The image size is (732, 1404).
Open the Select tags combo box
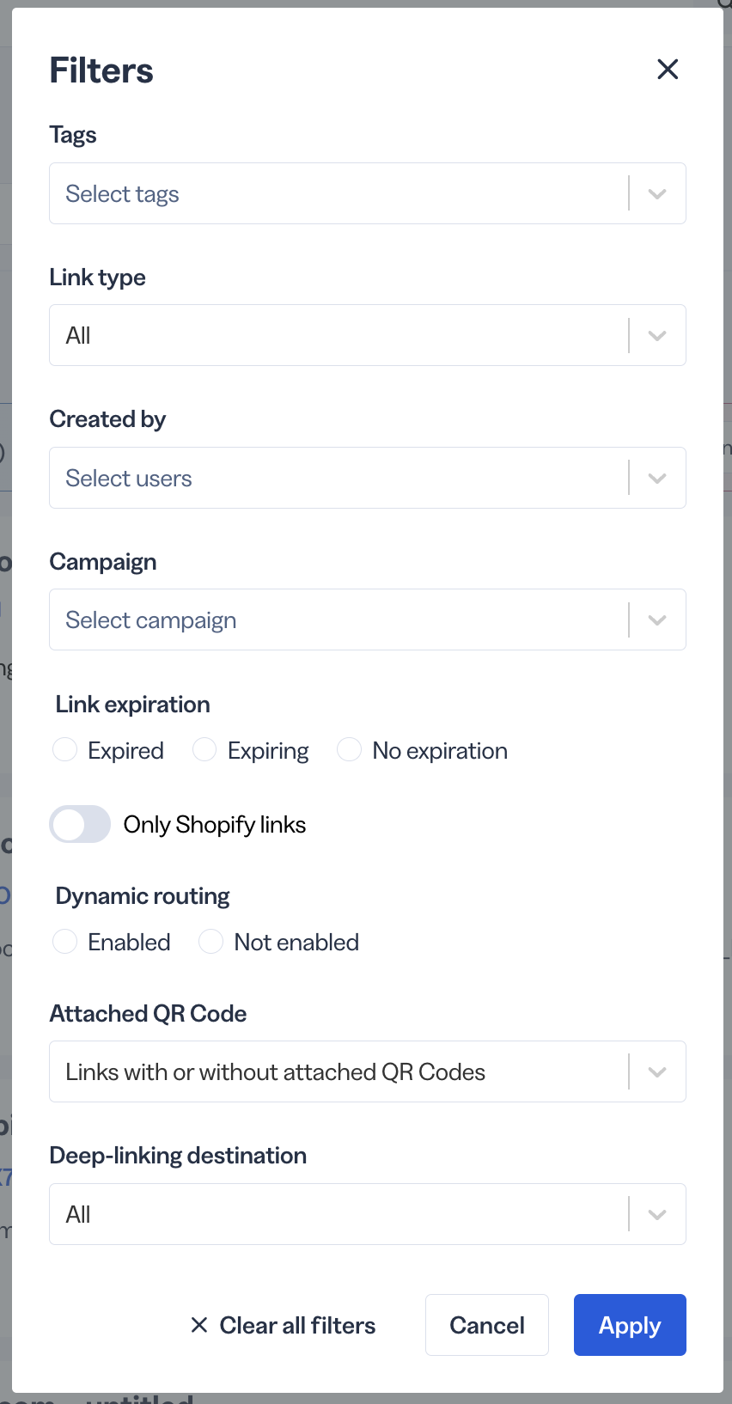pyautogui.click(x=368, y=193)
